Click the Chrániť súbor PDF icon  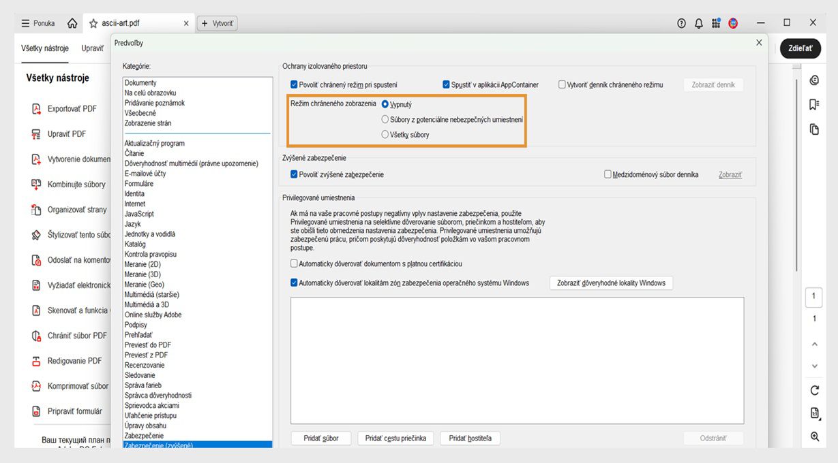pyautogui.click(x=37, y=336)
